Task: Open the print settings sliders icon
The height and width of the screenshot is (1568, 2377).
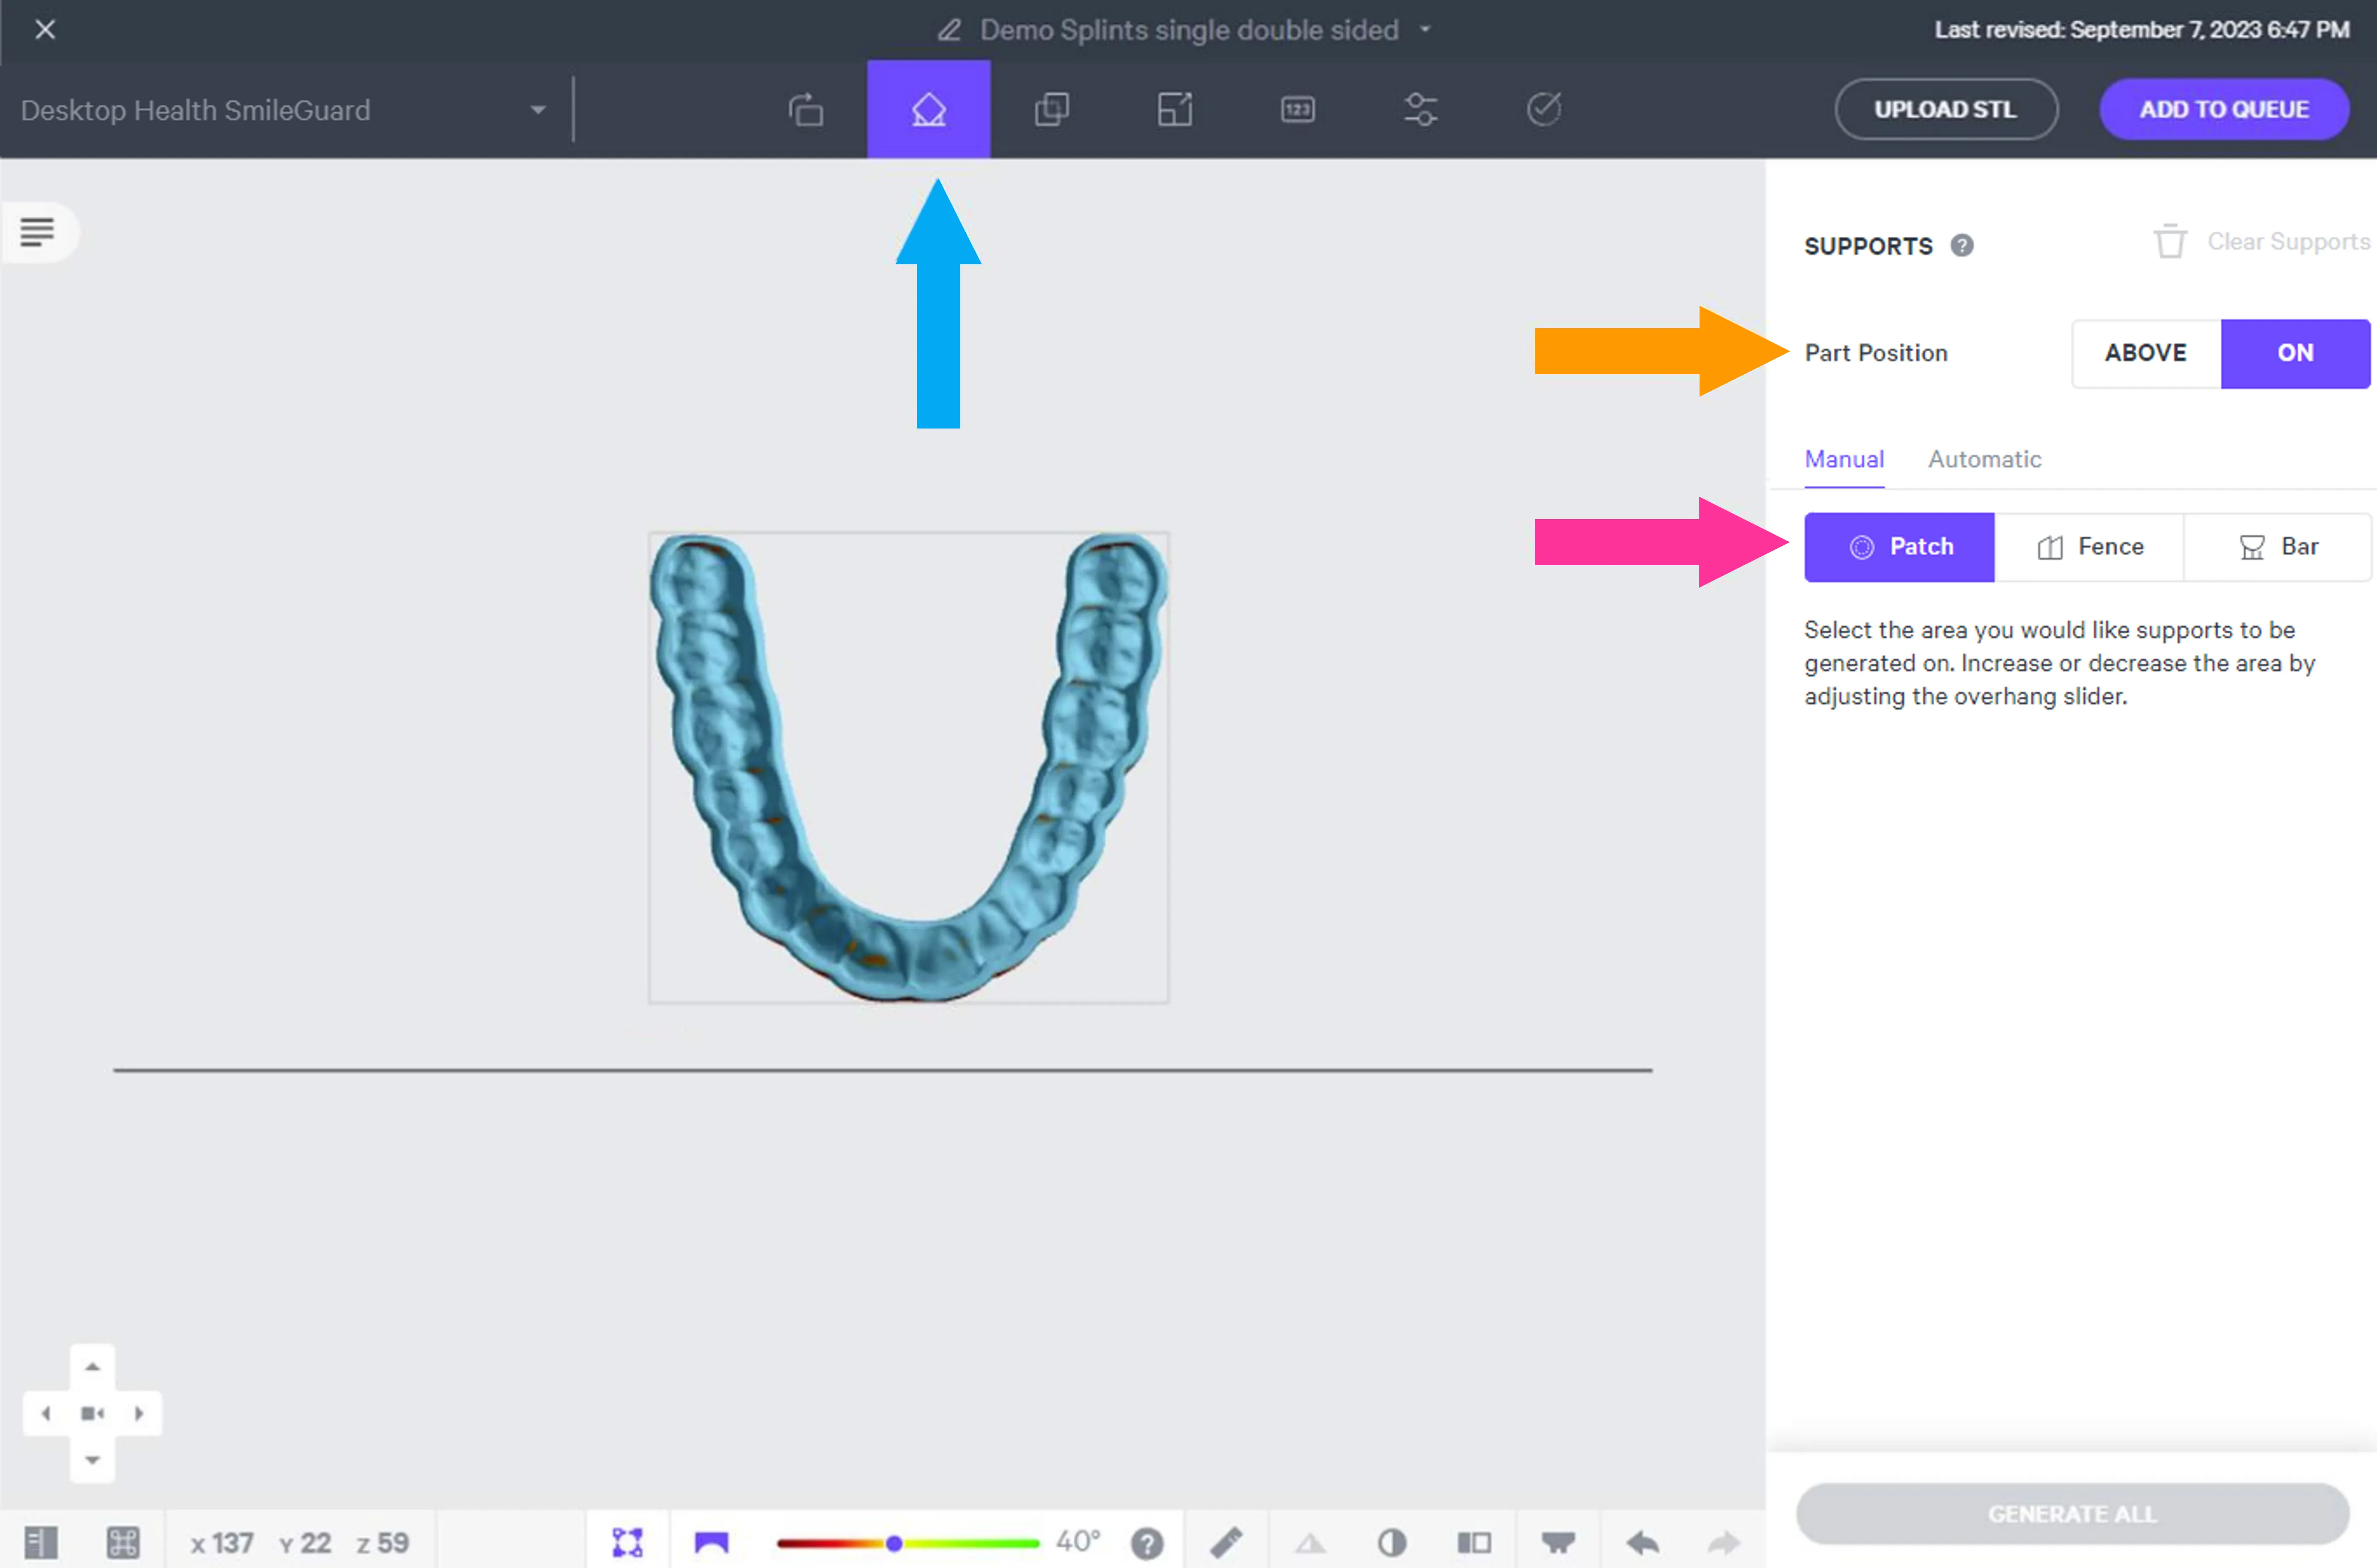Action: pyautogui.click(x=1421, y=109)
